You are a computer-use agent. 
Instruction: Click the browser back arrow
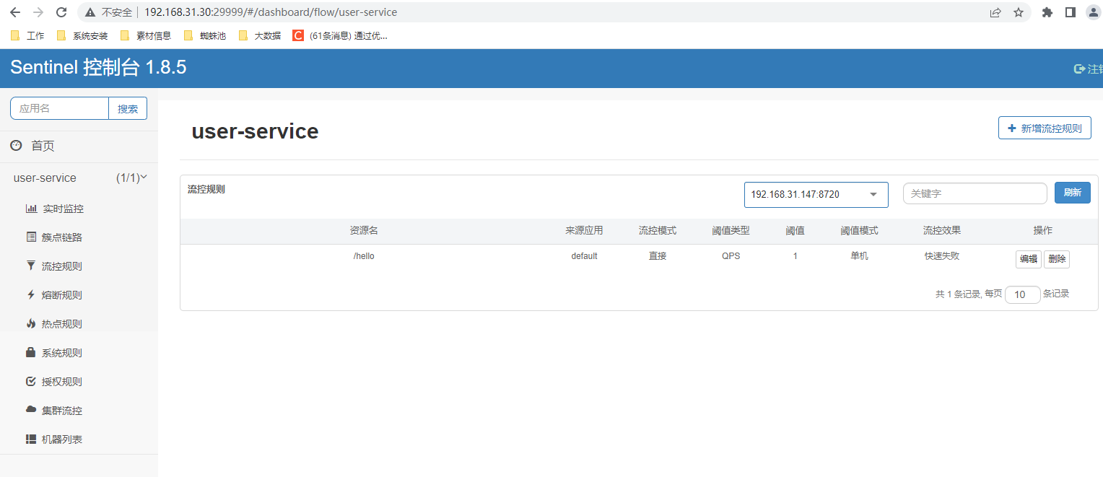(15, 12)
